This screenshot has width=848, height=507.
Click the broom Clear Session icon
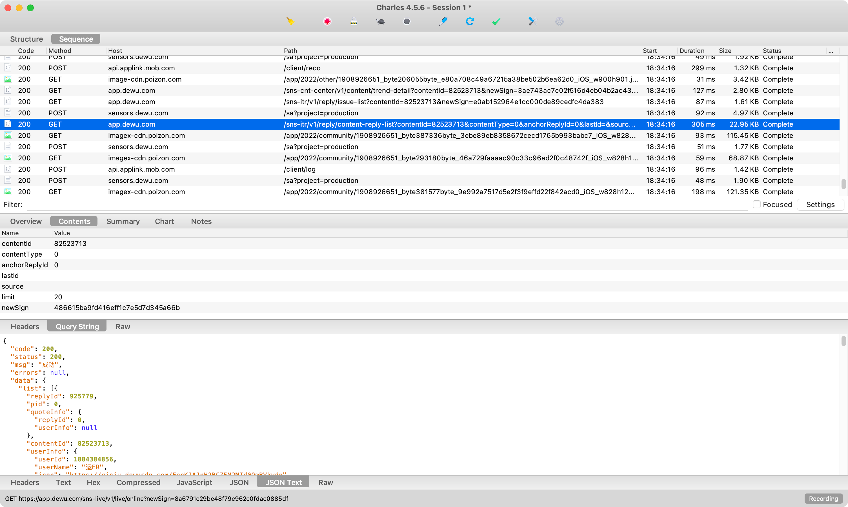[290, 21]
